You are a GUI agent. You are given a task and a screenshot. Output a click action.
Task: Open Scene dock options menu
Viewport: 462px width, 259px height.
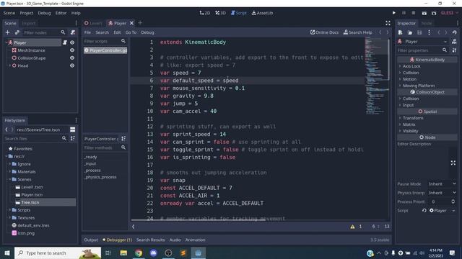(x=76, y=23)
